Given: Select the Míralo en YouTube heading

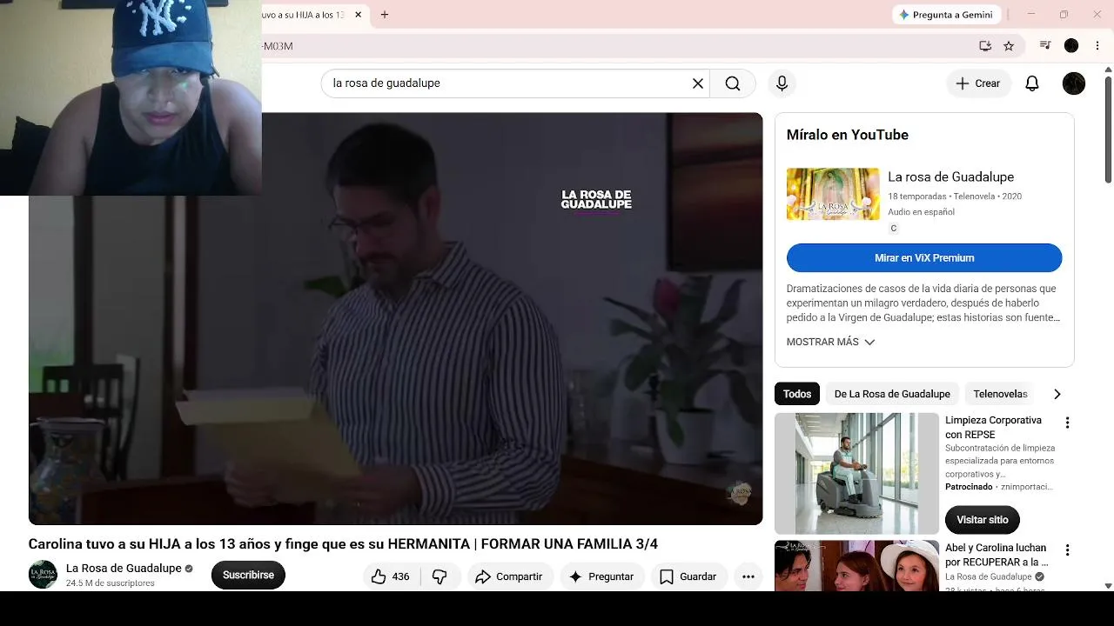Looking at the screenshot, I should 848,135.
